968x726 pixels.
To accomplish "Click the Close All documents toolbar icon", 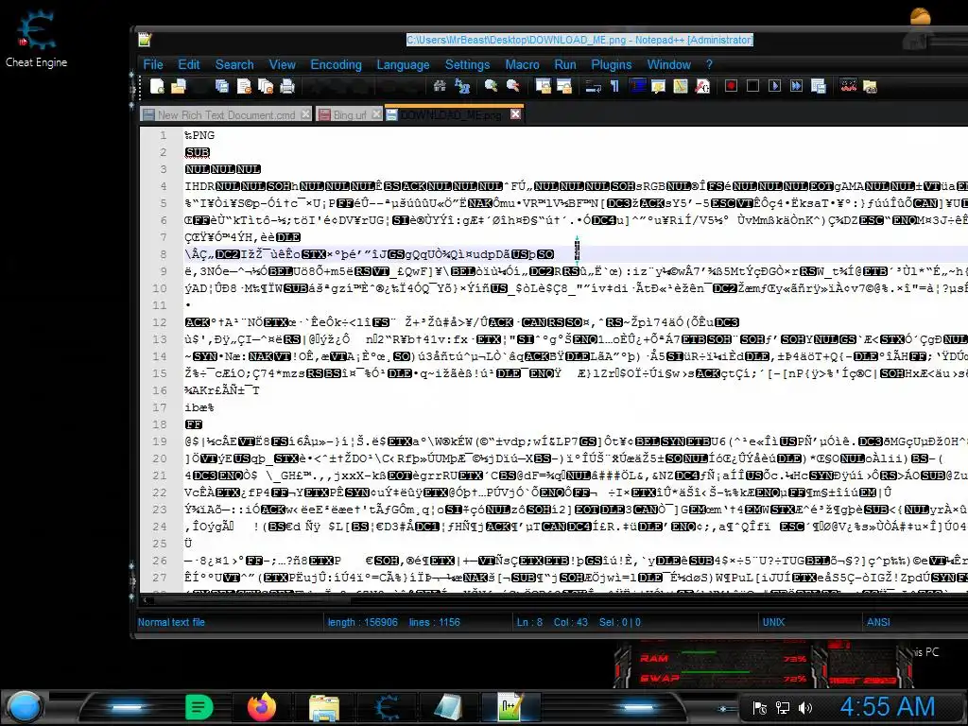I will pos(266,86).
